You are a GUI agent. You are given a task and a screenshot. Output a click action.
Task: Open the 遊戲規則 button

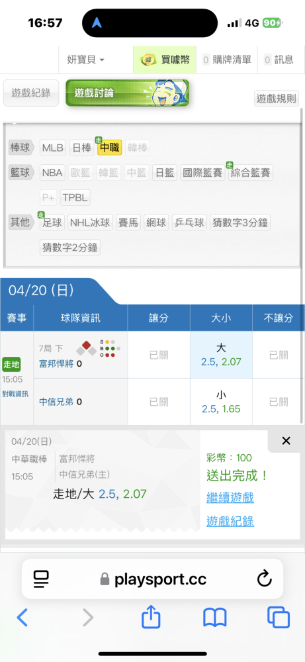(277, 99)
